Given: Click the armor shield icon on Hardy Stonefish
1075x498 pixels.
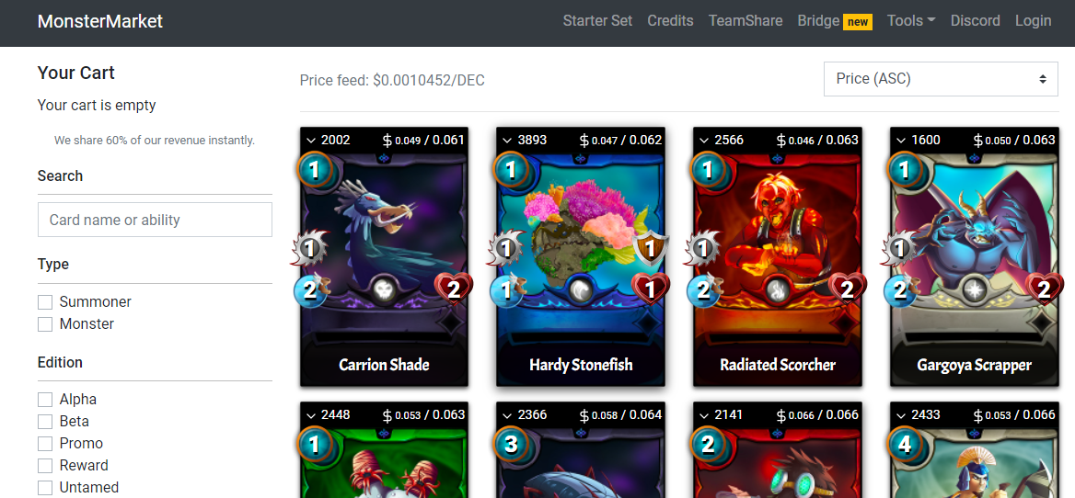Looking at the screenshot, I should click(651, 248).
